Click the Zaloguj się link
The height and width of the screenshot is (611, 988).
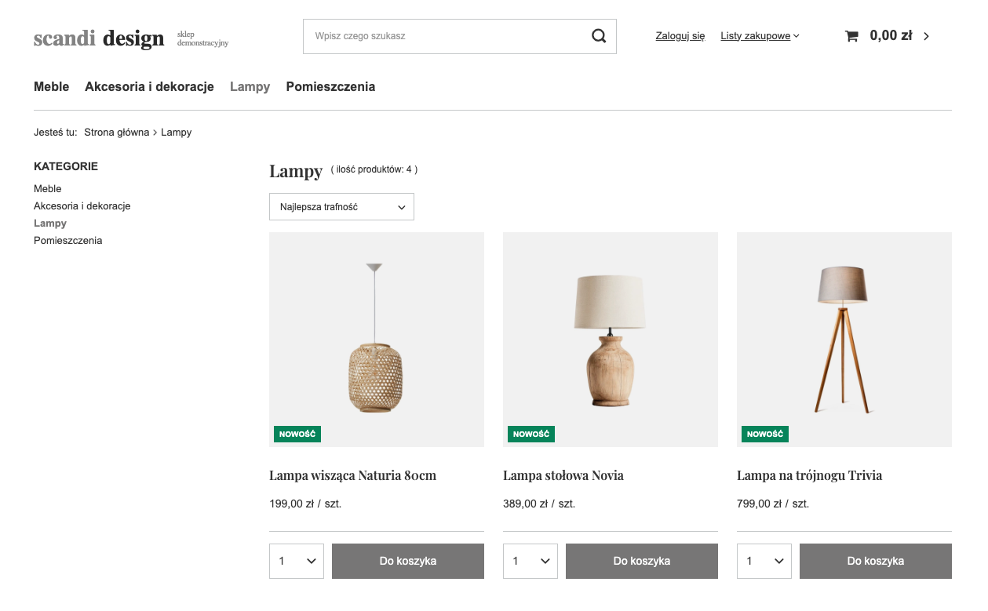coord(680,36)
